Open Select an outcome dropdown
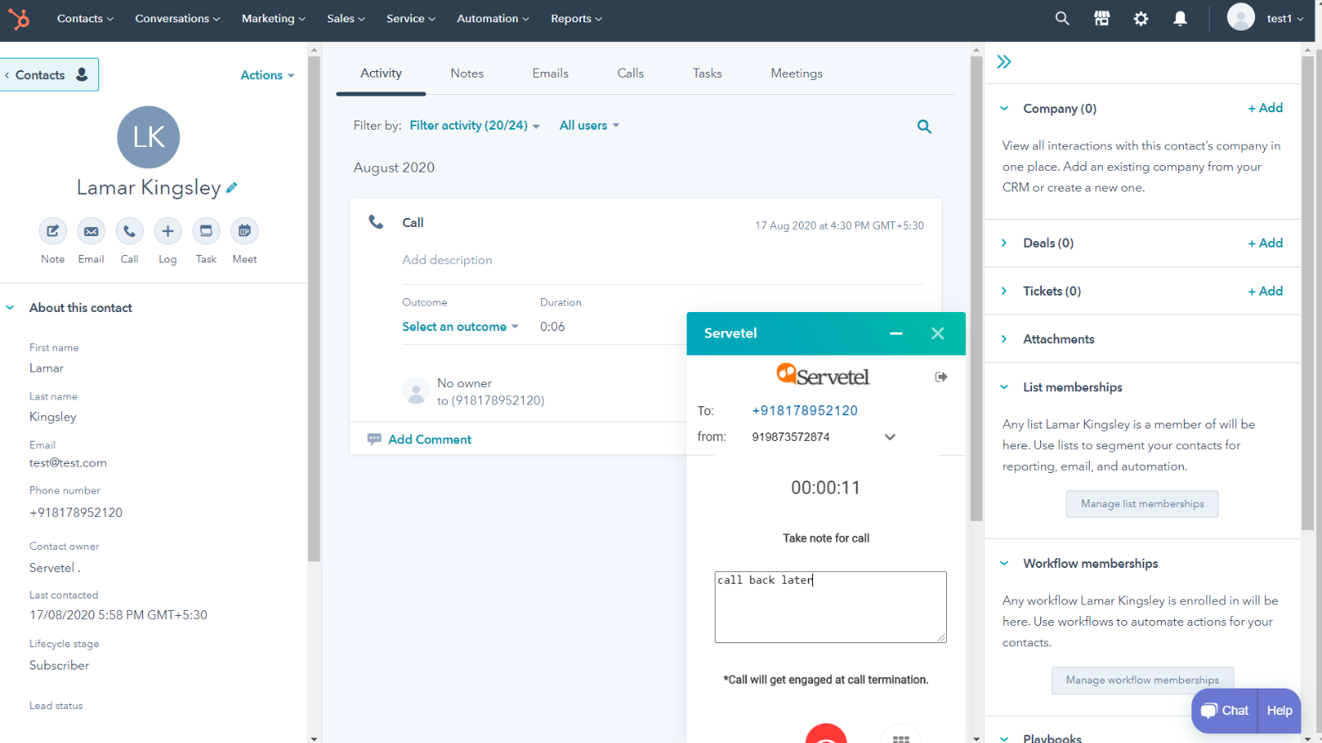The width and height of the screenshot is (1322, 743). (460, 327)
